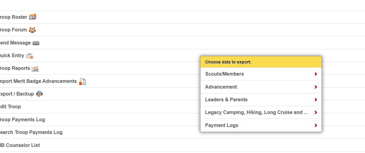Open the MB Counselor List link
The image size is (365, 153).
point(20,145)
